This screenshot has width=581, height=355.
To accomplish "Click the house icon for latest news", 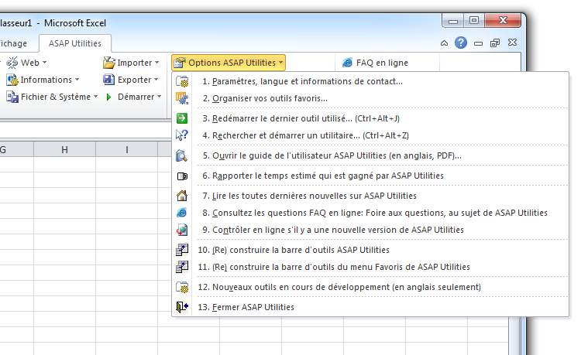I will click(x=182, y=196).
